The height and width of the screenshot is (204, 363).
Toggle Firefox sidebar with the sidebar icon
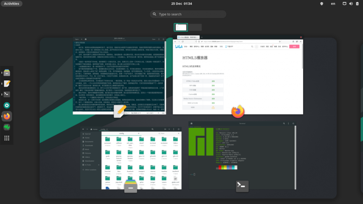[297, 41]
